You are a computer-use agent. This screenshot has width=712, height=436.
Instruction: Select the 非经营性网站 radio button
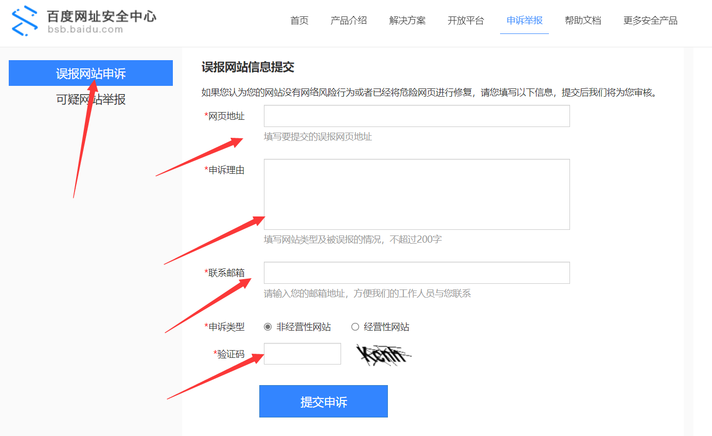(268, 327)
